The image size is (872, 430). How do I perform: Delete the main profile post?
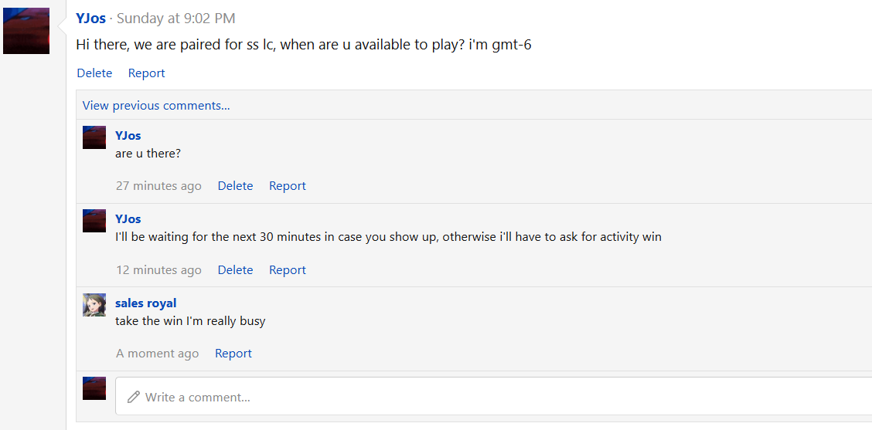pyautogui.click(x=94, y=73)
